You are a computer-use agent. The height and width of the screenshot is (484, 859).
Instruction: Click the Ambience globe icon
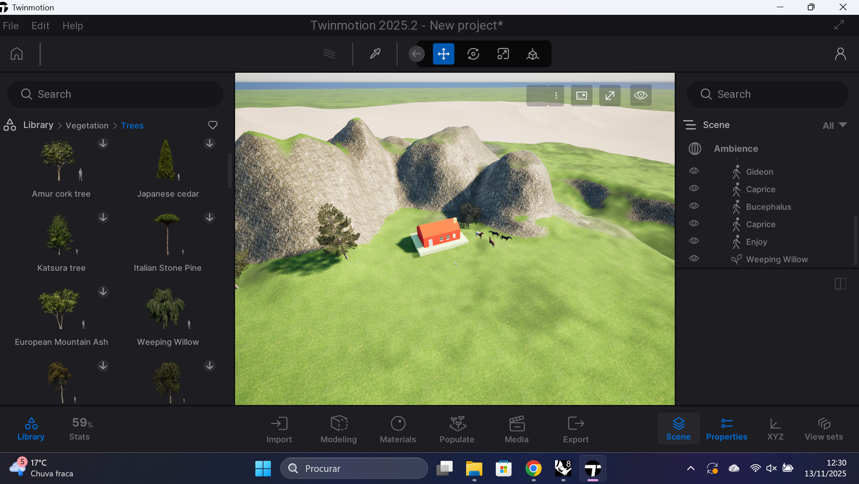[x=695, y=149]
